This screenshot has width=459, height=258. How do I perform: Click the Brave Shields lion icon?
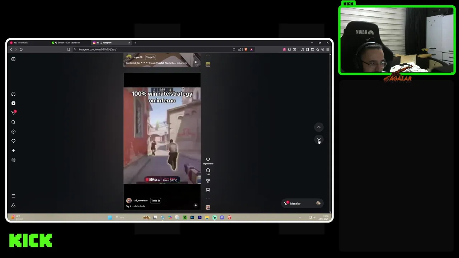pos(246,49)
